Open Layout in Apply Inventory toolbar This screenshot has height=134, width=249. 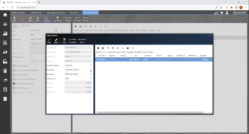pos(64,41)
